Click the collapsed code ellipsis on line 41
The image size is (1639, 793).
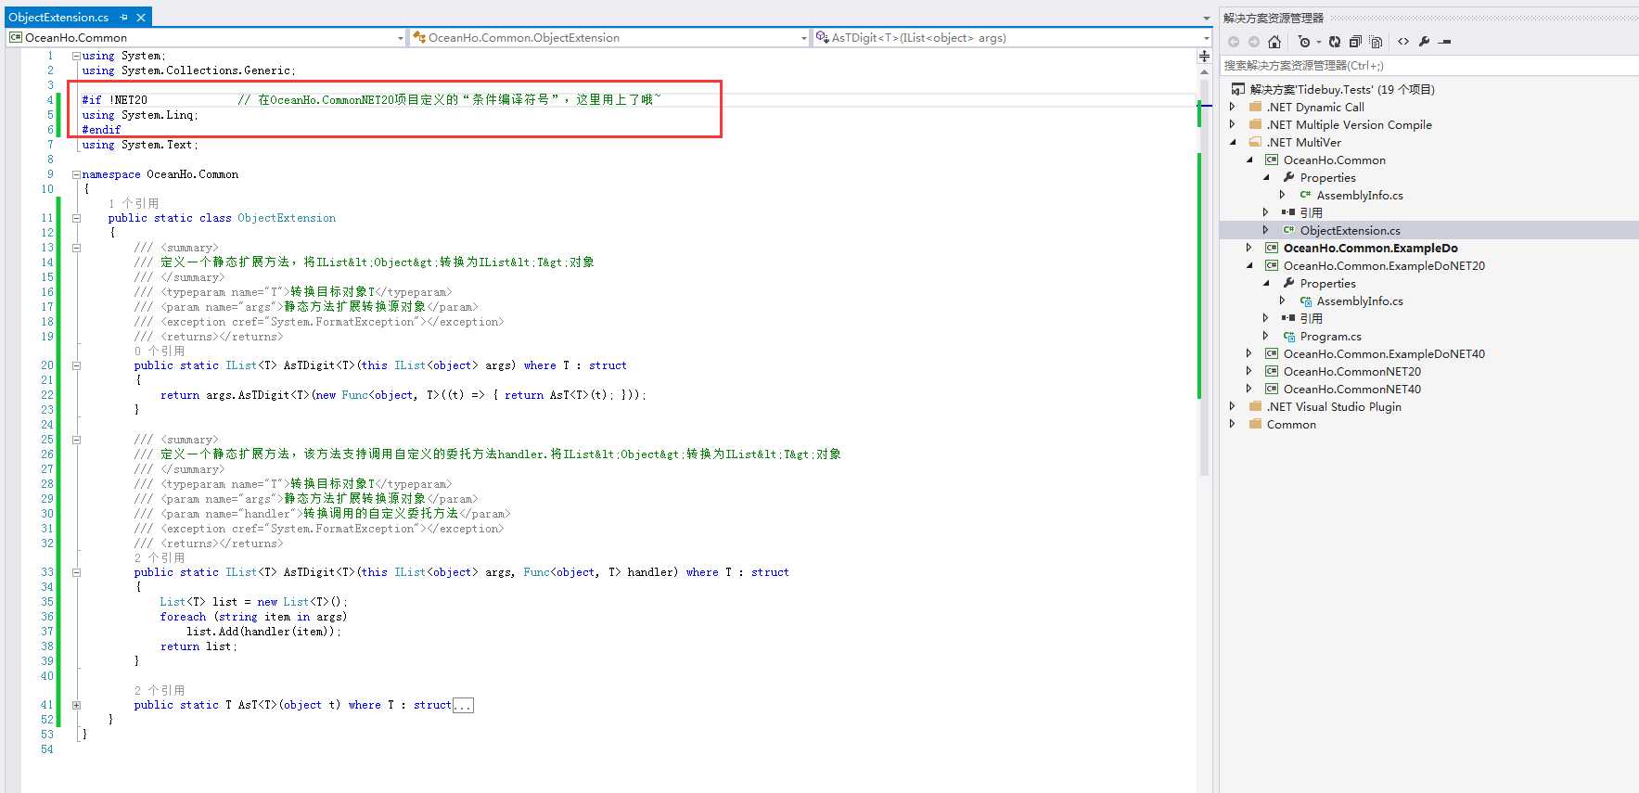pos(463,705)
